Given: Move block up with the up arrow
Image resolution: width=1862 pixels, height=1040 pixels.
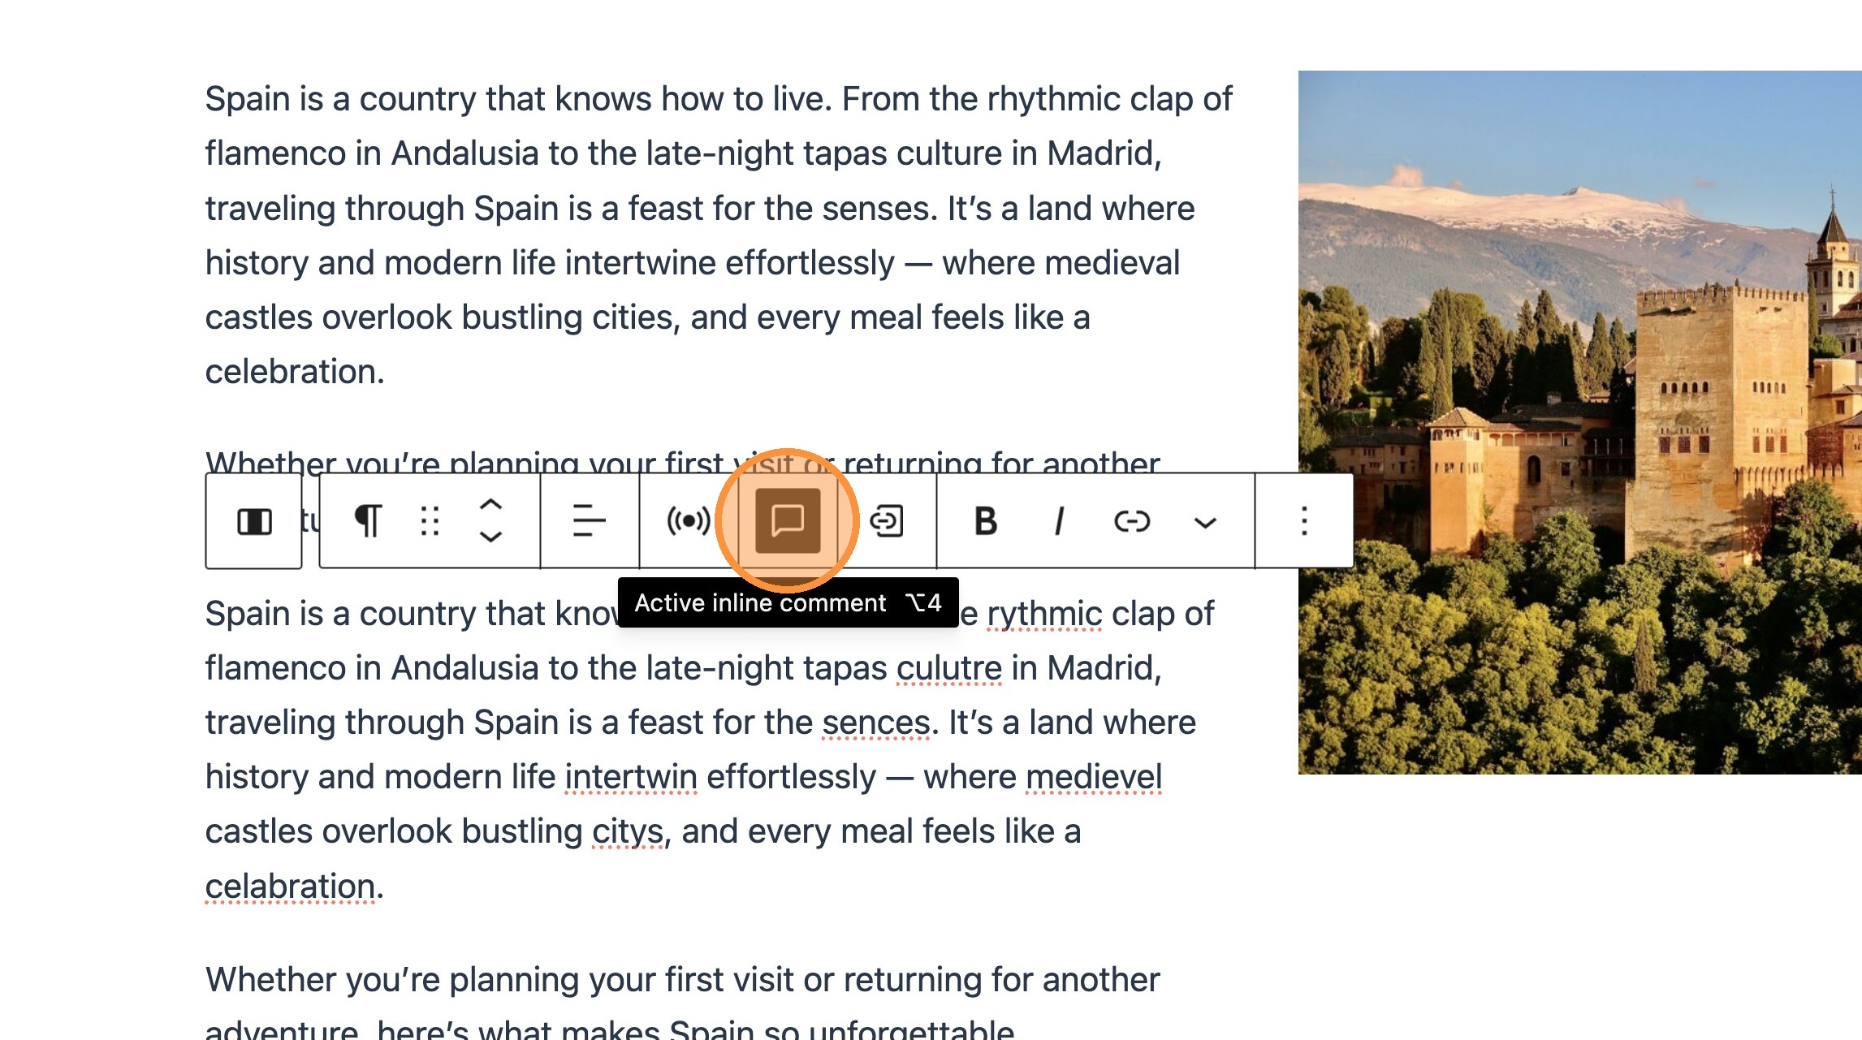Looking at the screenshot, I should pos(490,505).
